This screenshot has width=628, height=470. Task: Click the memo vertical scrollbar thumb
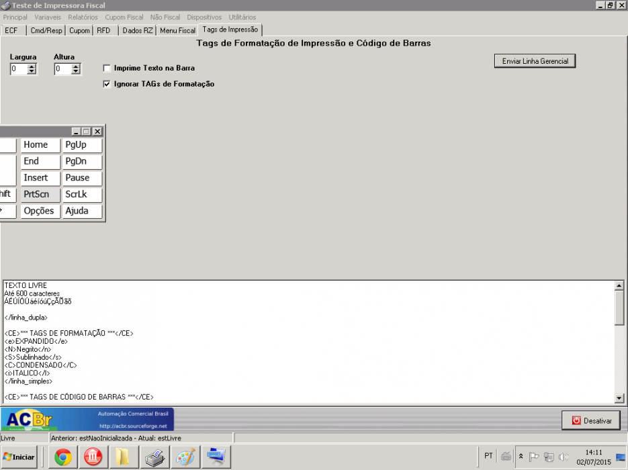619,308
